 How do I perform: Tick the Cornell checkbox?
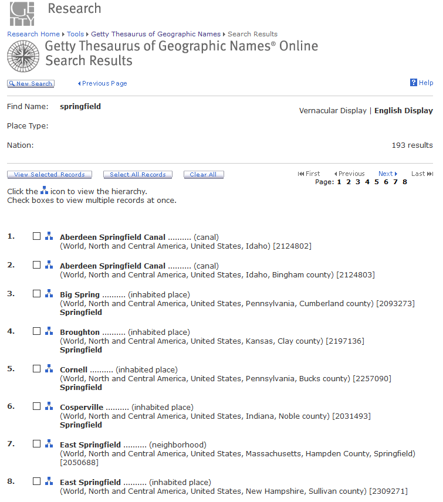[36, 369]
